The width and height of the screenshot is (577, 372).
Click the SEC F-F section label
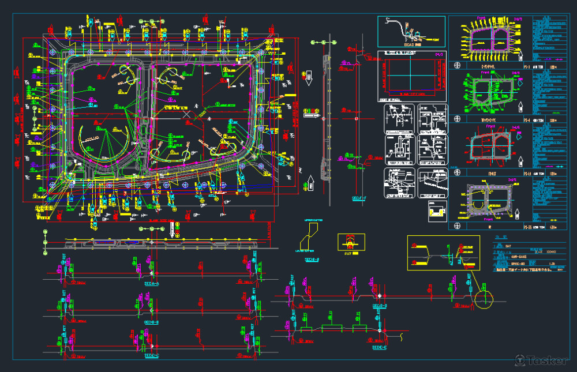[359, 198]
